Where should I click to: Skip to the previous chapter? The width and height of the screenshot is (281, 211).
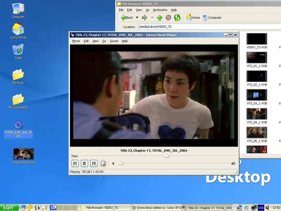[75, 163]
